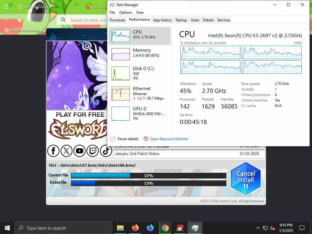Switch to the App history tab

[163, 20]
